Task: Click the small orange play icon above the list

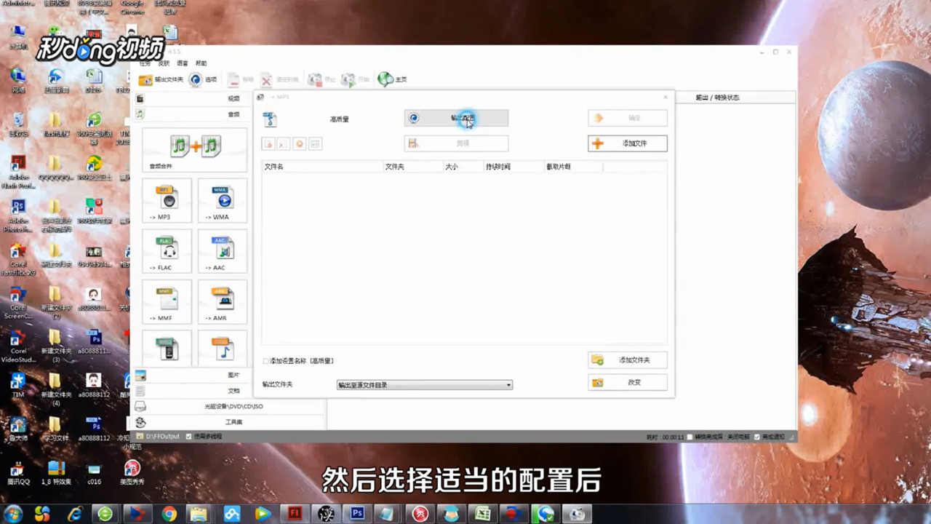Action: coord(299,144)
